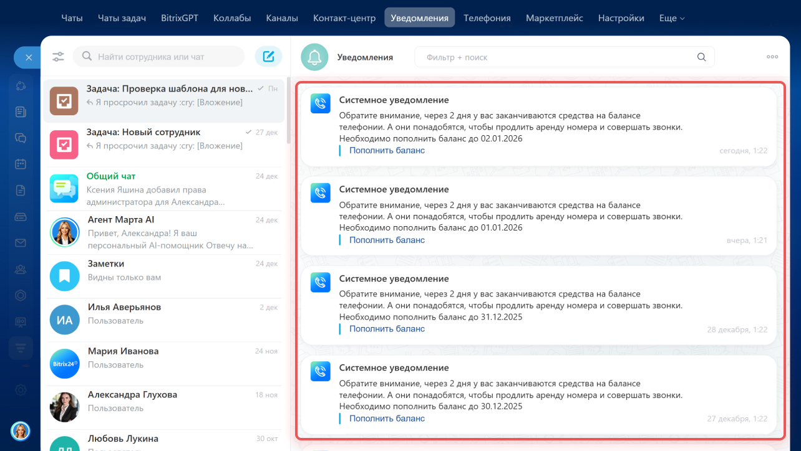Viewport: 801px width, 451px height.
Task: Click user avatar at sidebar bottom
Action: click(21, 430)
